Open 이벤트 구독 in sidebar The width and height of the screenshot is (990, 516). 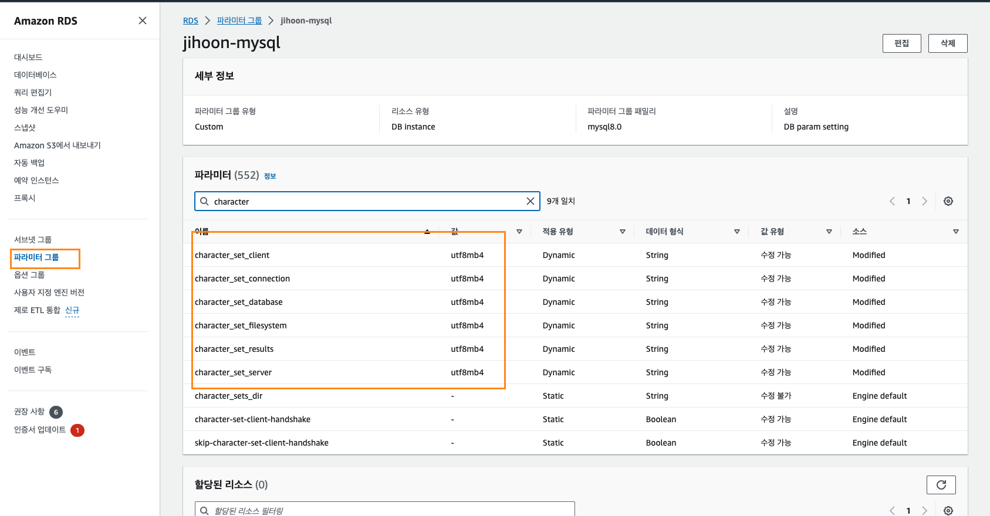(x=33, y=370)
